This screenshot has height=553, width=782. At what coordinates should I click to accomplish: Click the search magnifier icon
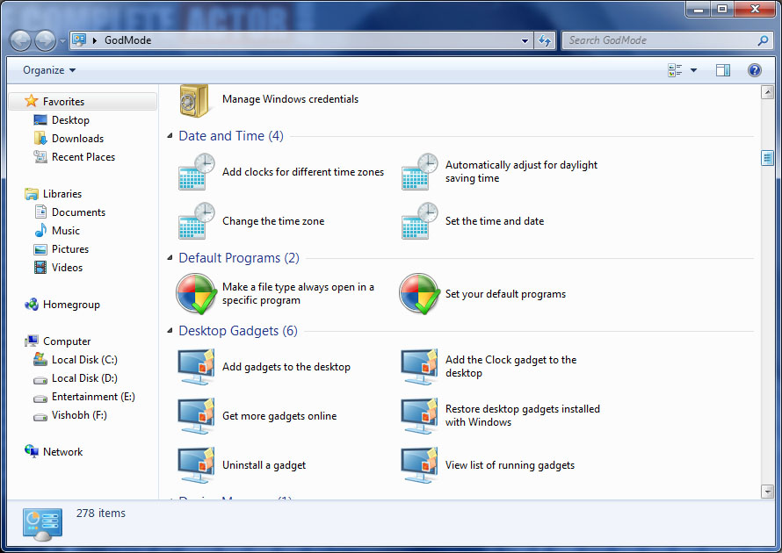(x=763, y=40)
